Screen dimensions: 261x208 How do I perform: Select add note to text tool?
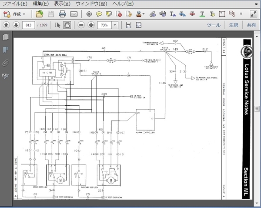212,14
